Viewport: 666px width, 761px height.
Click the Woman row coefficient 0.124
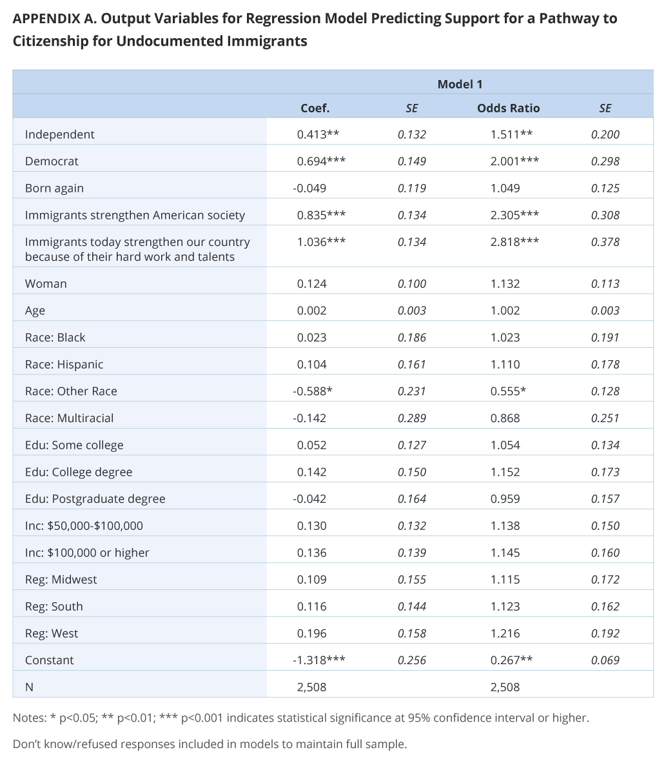311,283
